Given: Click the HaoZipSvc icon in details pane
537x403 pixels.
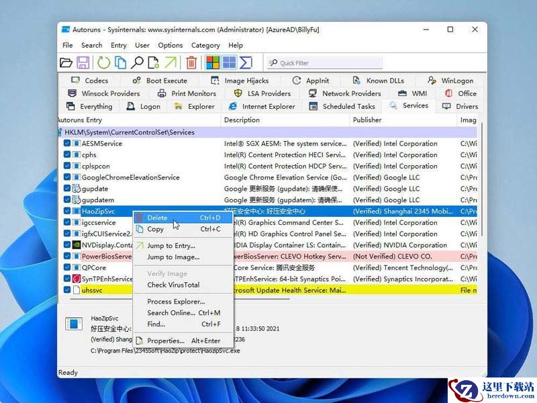Looking at the screenshot, I should 74,324.
